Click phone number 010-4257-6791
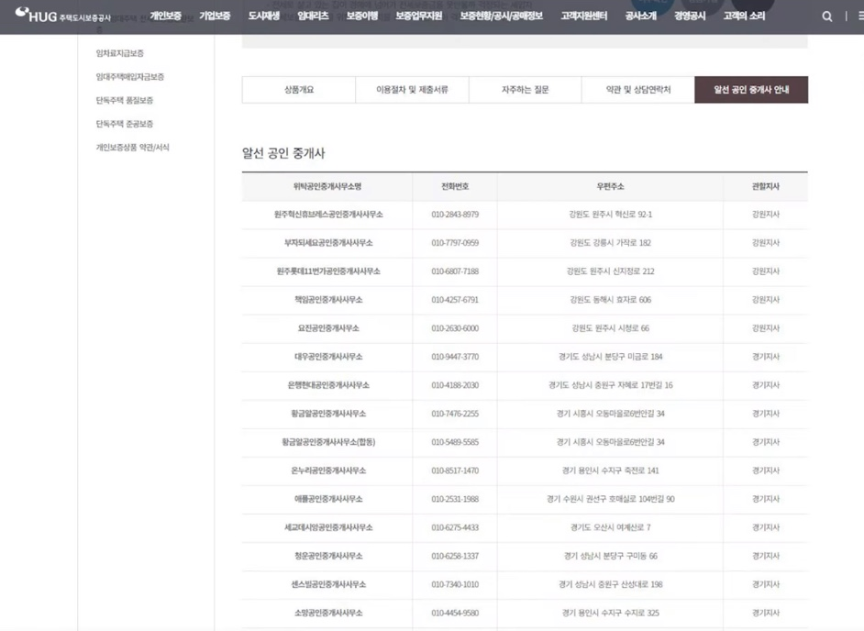The height and width of the screenshot is (631, 864). 455,300
